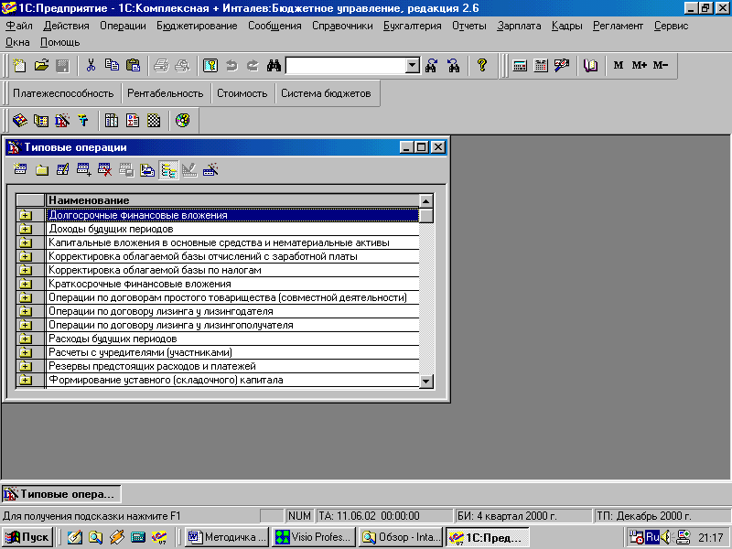The image size is (732, 549).
Task: Click the list scrollbar down arrow
Action: 425,382
